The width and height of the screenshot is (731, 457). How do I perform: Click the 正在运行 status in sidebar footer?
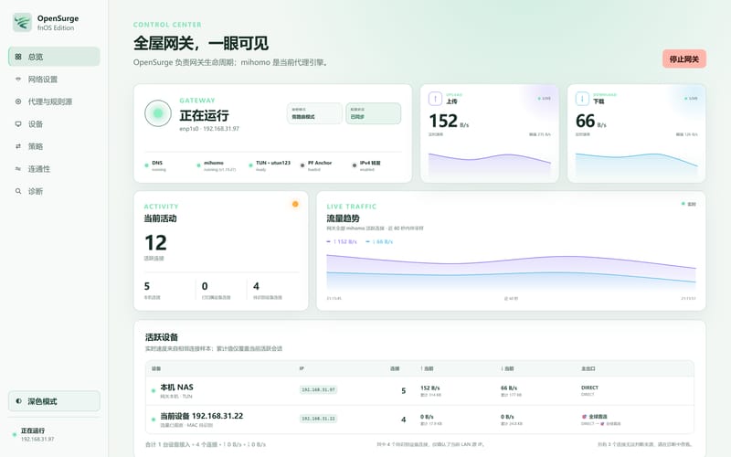click(x=33, y=434)
